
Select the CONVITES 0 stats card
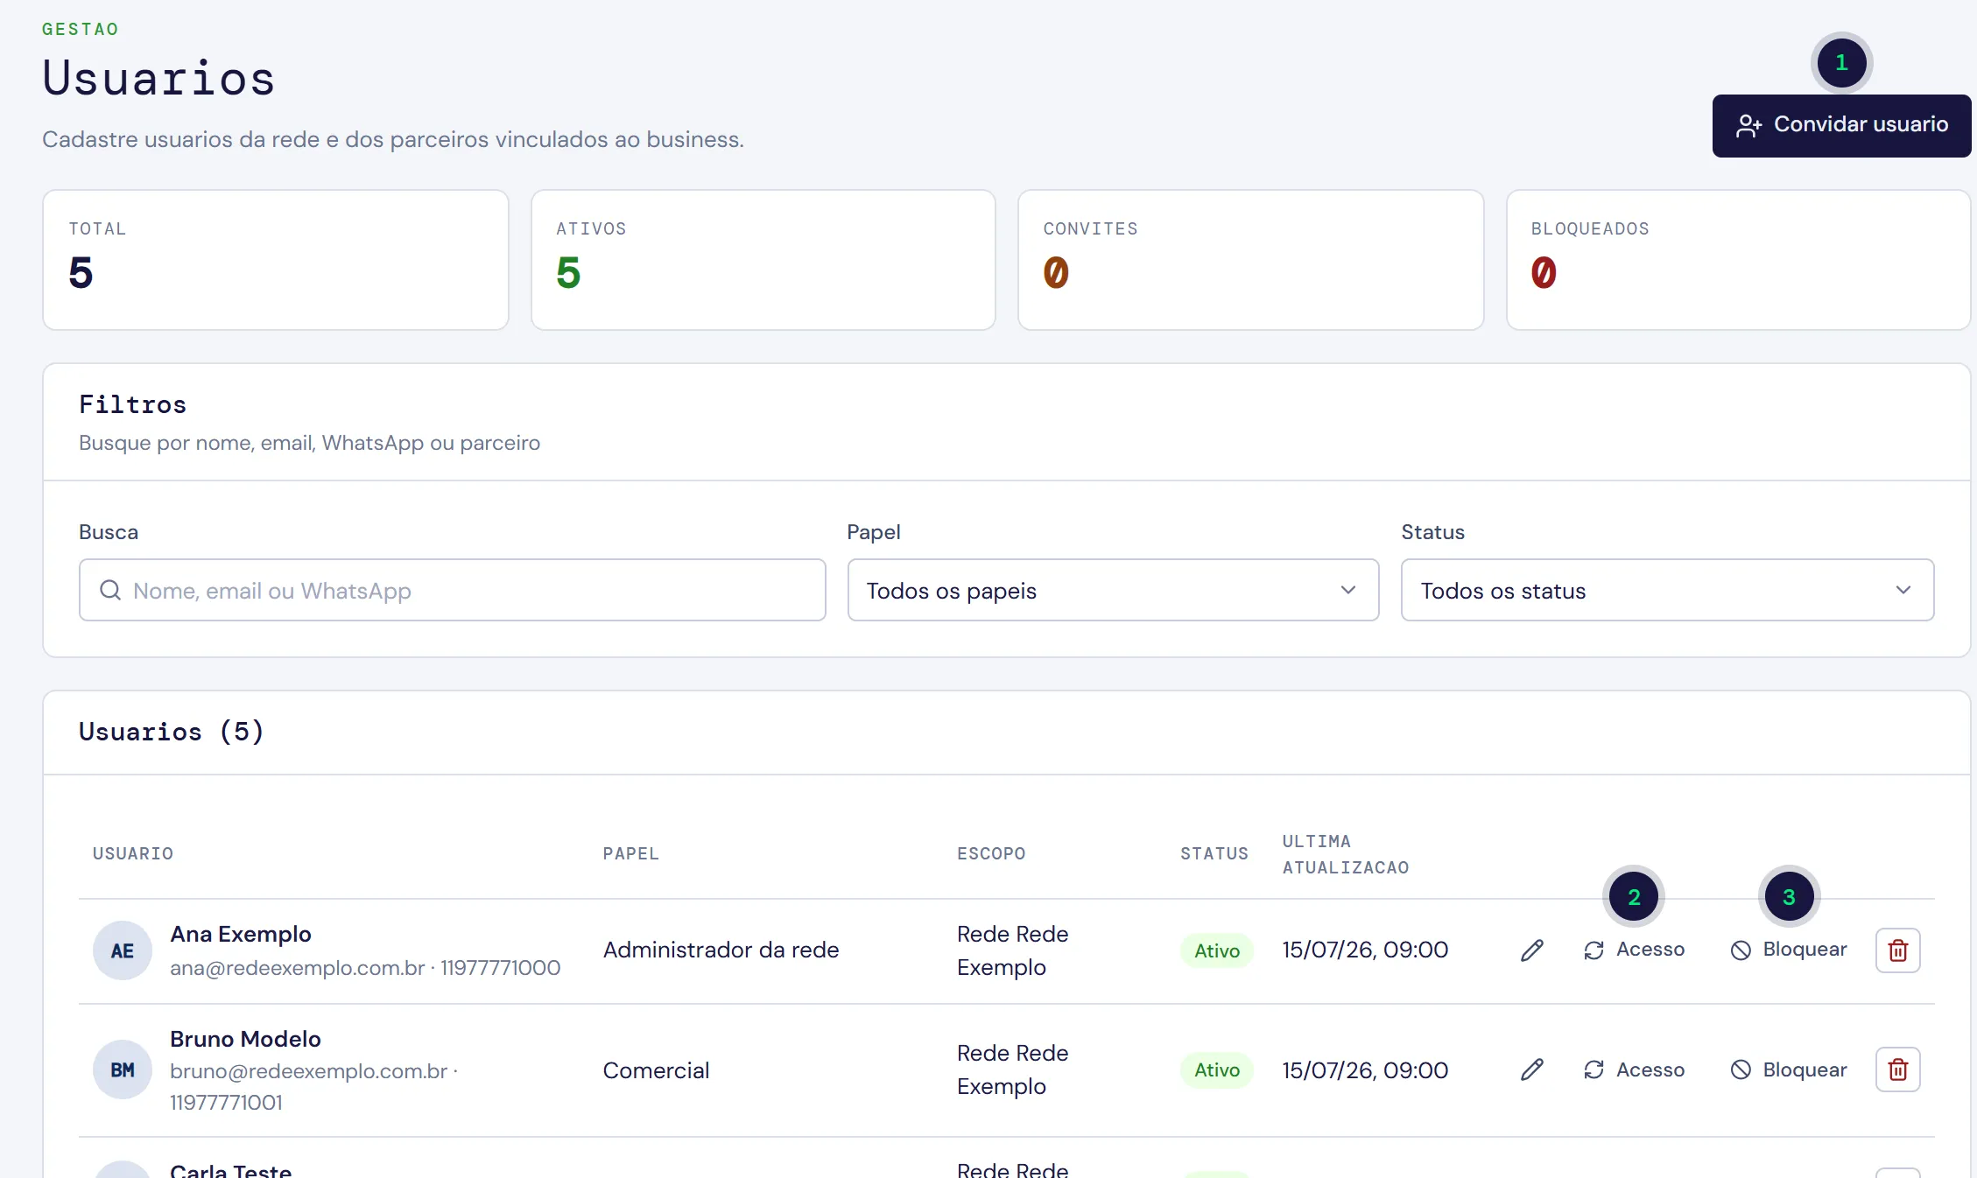coord(1250,260)
